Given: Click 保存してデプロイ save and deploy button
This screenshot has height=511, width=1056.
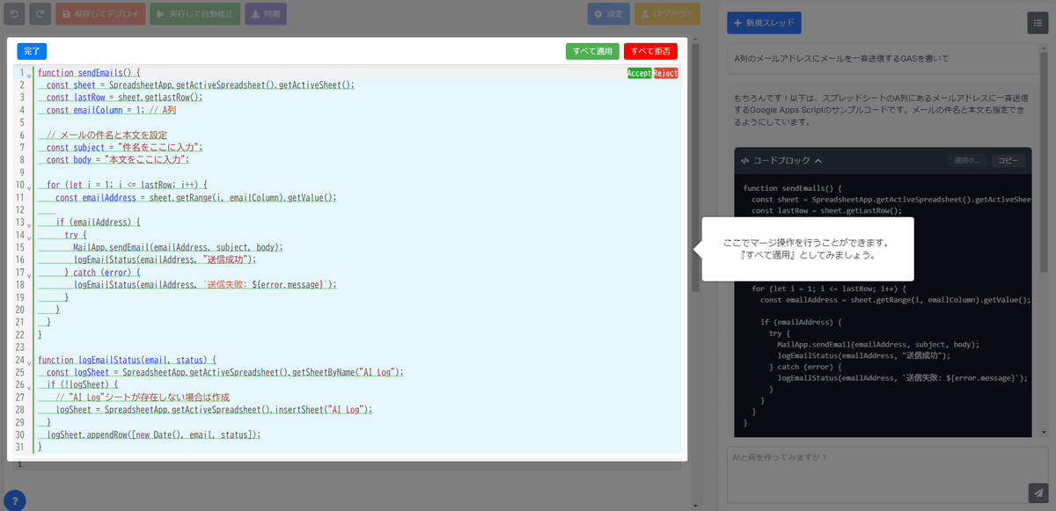Looking at the screenshot, I should [x=100, y=14].
